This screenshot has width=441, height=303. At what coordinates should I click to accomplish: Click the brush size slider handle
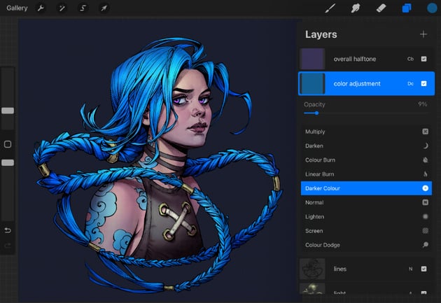click(x=8, y=111)
